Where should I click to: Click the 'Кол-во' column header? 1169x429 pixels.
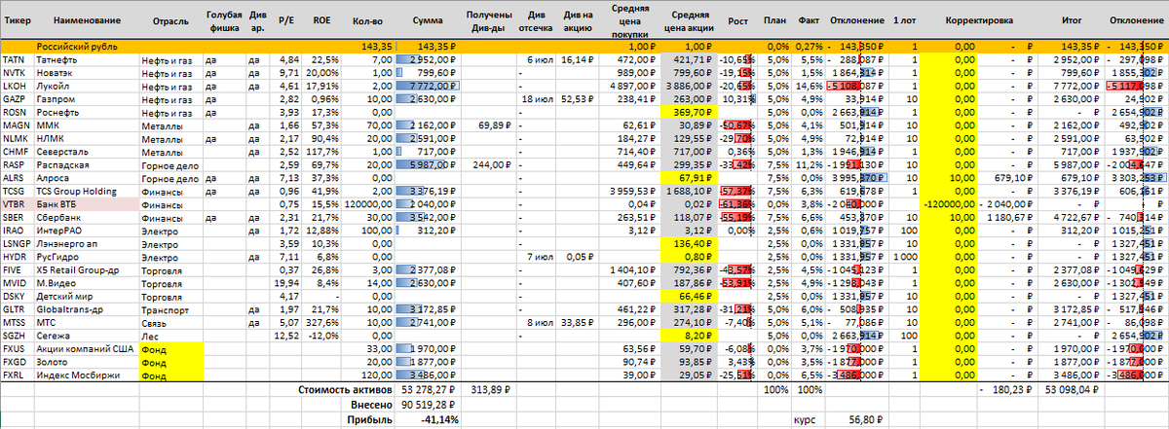[x=369, y=20]
